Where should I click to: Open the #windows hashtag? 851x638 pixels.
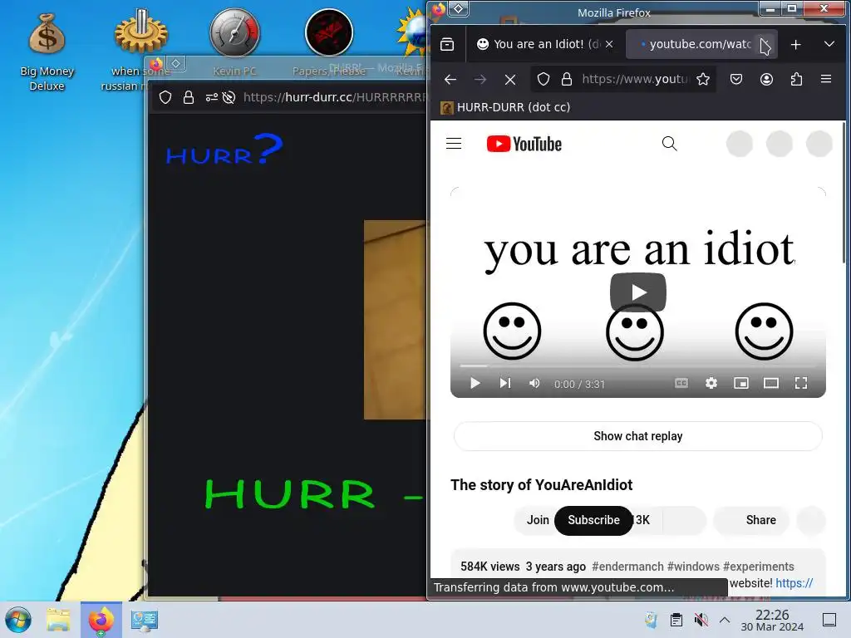(694, 567)
